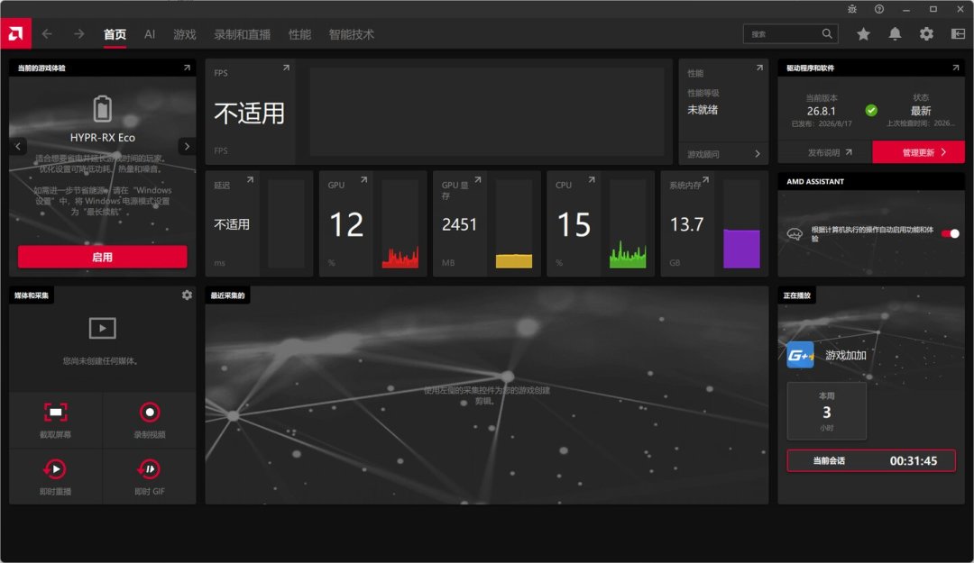Click the 管理更新 button
The width and height of the screenshot is (974, 563).
[919, 152]
